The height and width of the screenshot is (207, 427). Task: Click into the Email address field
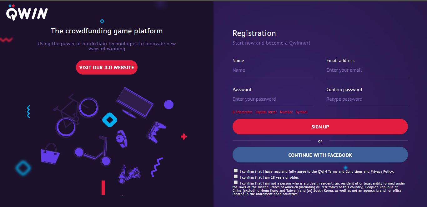click(x=367, y=70)
